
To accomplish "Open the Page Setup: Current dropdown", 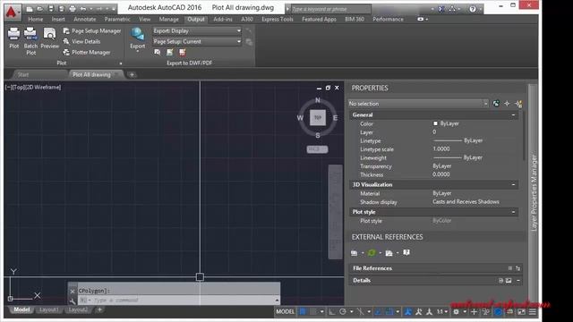I will pos(197,42).
